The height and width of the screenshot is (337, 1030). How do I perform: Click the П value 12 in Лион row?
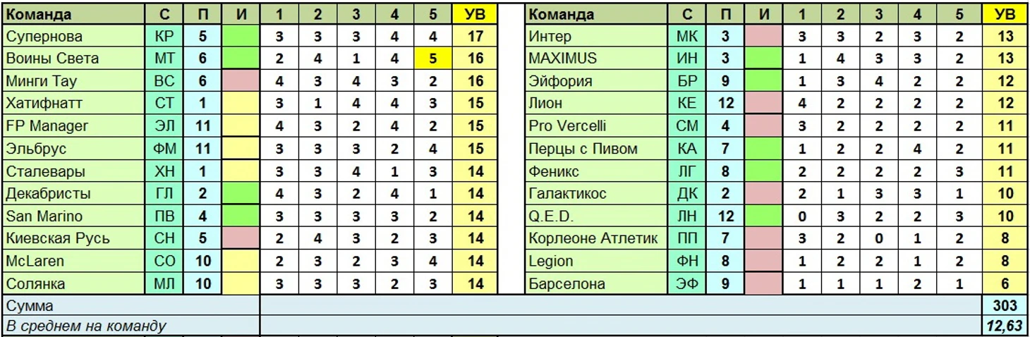(725, 104)
